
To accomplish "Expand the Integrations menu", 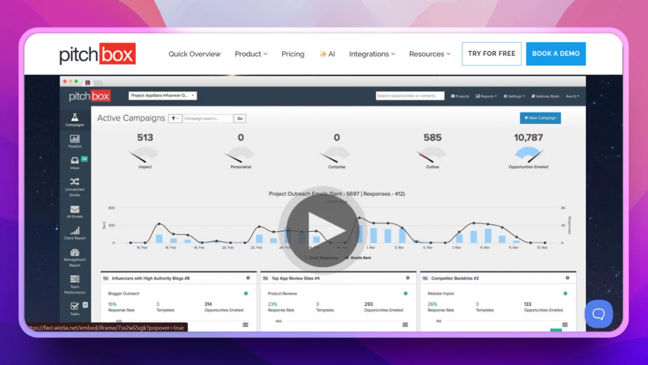I will (372, 54).
